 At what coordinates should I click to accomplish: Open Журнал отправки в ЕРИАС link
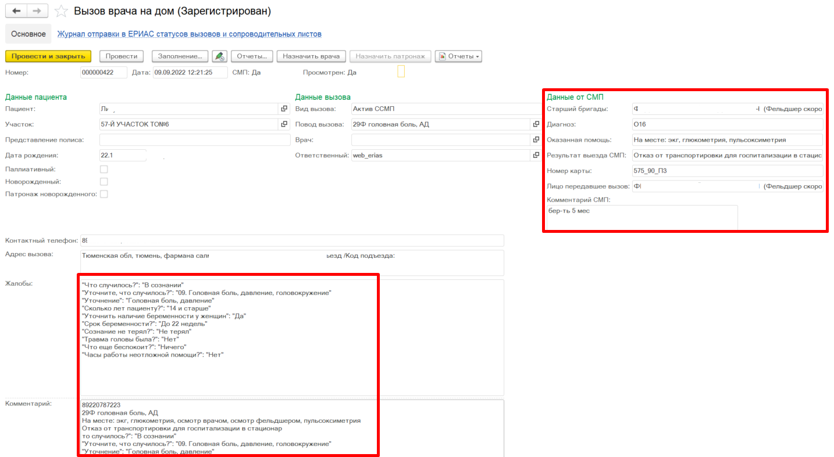pos(189,34)
